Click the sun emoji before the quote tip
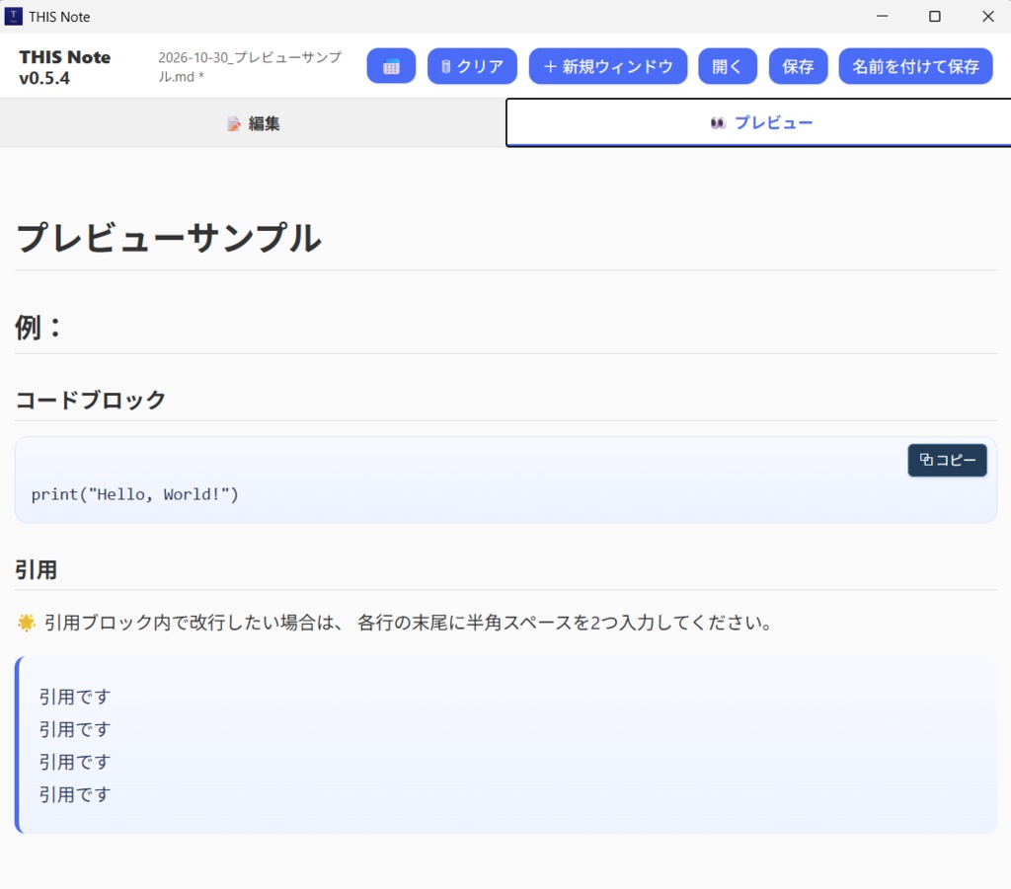 click(x=27, y=623)
